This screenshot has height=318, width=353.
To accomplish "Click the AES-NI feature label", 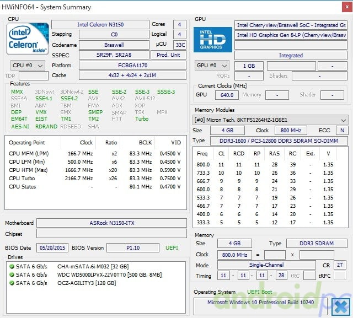I will 20,127.
